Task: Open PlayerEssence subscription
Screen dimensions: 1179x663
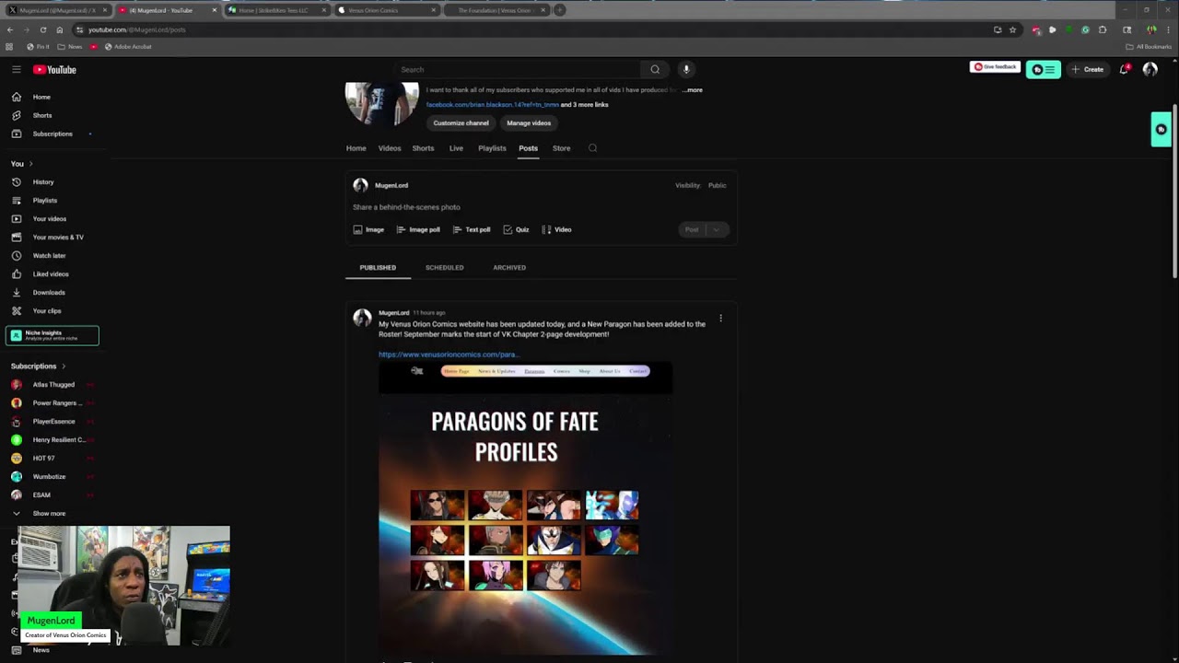Action: point(53,421)
